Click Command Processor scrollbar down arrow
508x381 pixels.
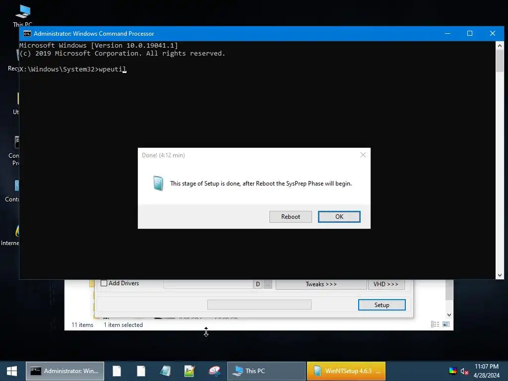500,275
